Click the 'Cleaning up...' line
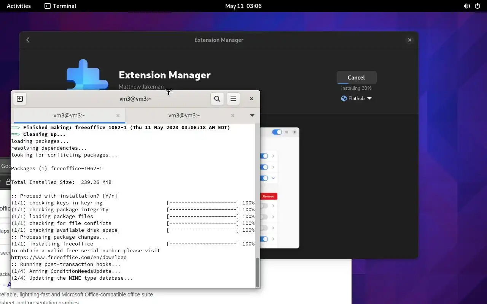The image size is (487, 304). [38, 134]
